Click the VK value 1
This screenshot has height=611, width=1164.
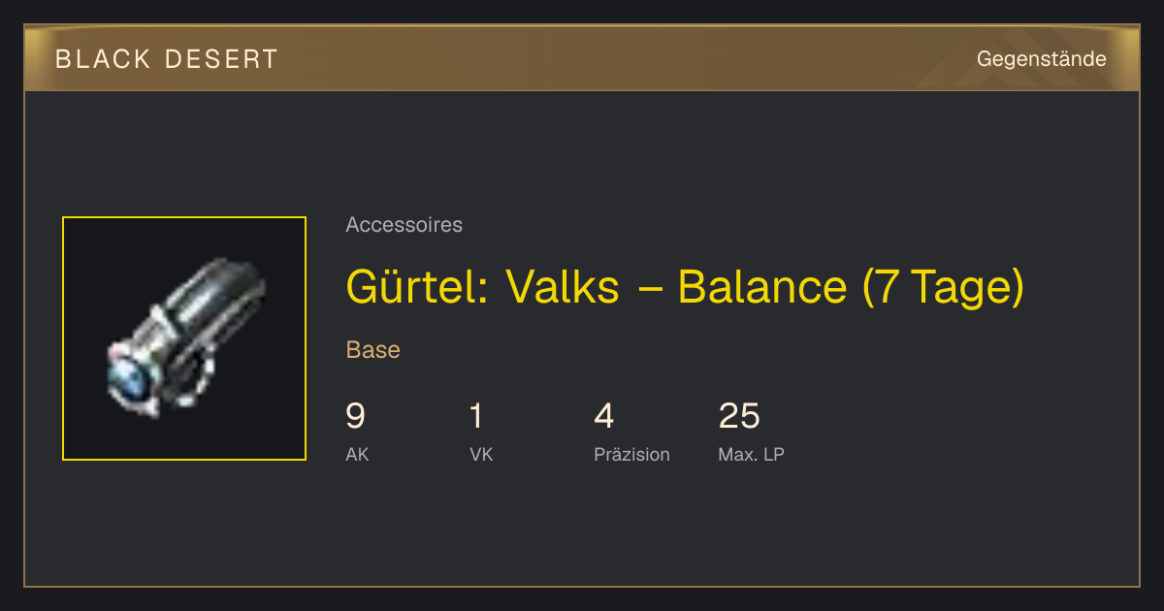475,416
